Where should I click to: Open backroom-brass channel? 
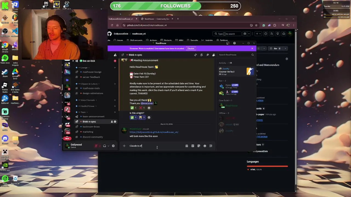click(91, 127)
